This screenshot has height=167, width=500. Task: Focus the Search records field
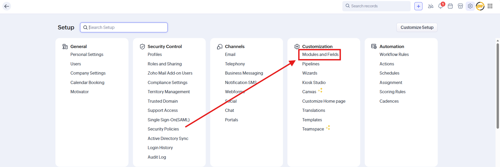click(x=376, y=6)
